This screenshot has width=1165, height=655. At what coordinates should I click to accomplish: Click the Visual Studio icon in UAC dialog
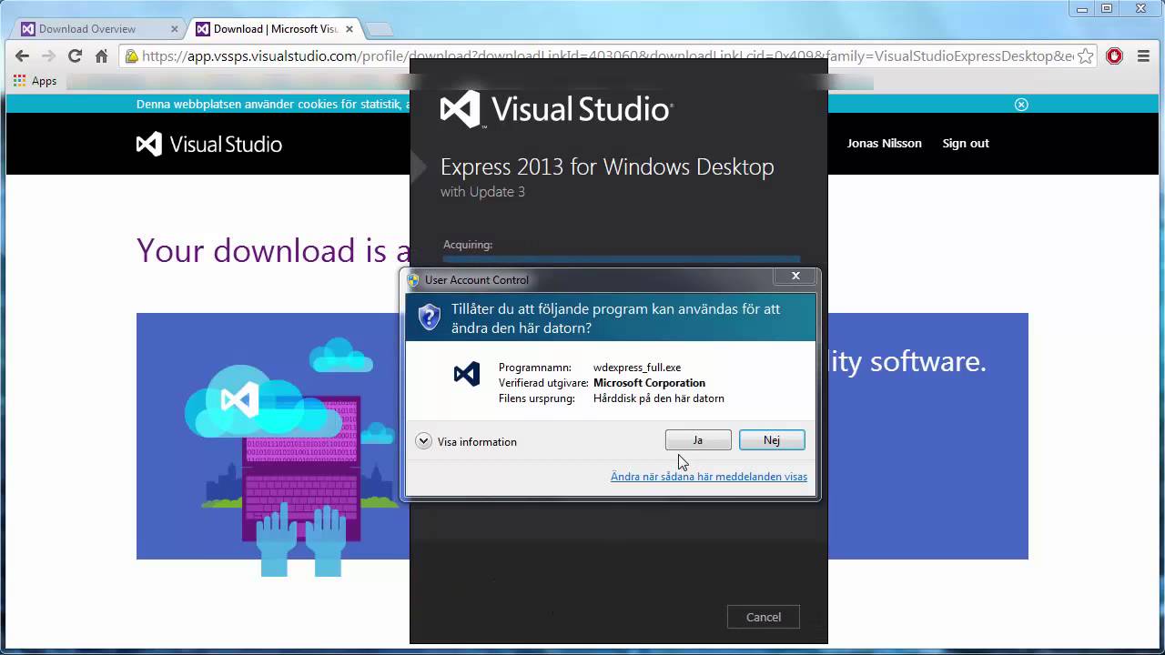tap(467, 374)
